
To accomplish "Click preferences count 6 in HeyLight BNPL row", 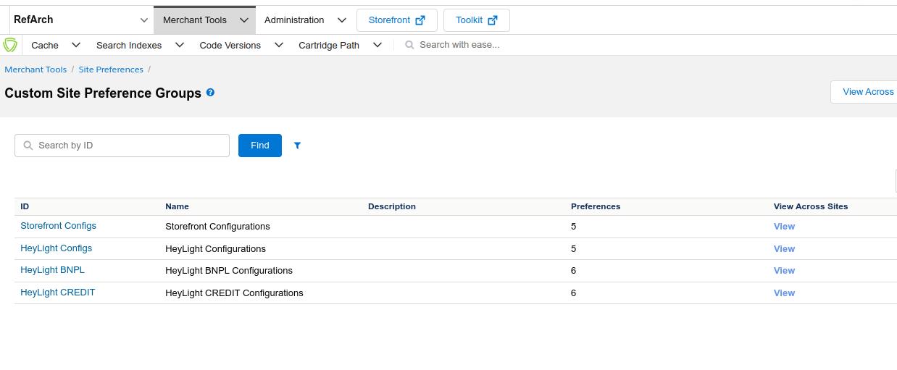I will (573, 271).
